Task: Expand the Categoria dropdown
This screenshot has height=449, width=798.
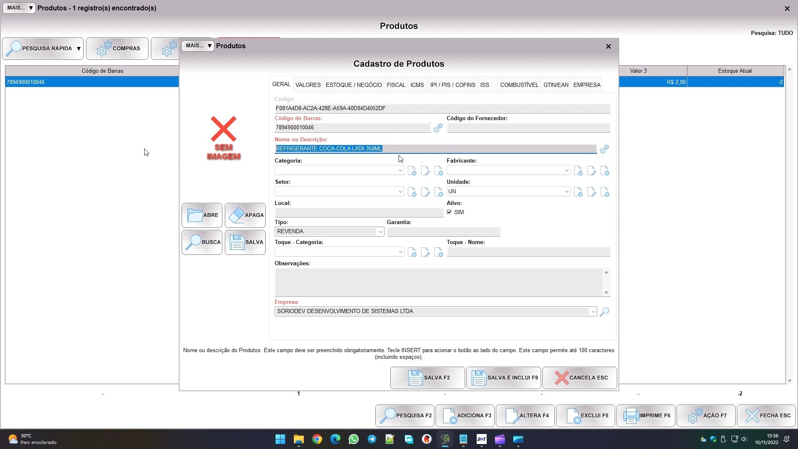Action: (x=400, y=170)
